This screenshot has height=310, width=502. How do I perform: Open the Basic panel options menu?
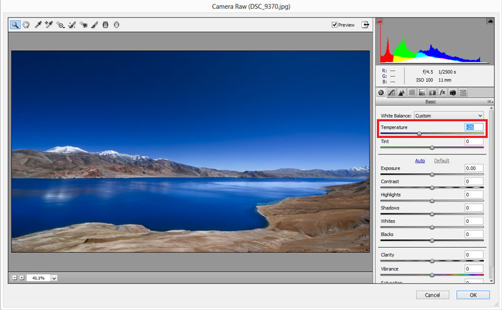click(x=489, y=102)
